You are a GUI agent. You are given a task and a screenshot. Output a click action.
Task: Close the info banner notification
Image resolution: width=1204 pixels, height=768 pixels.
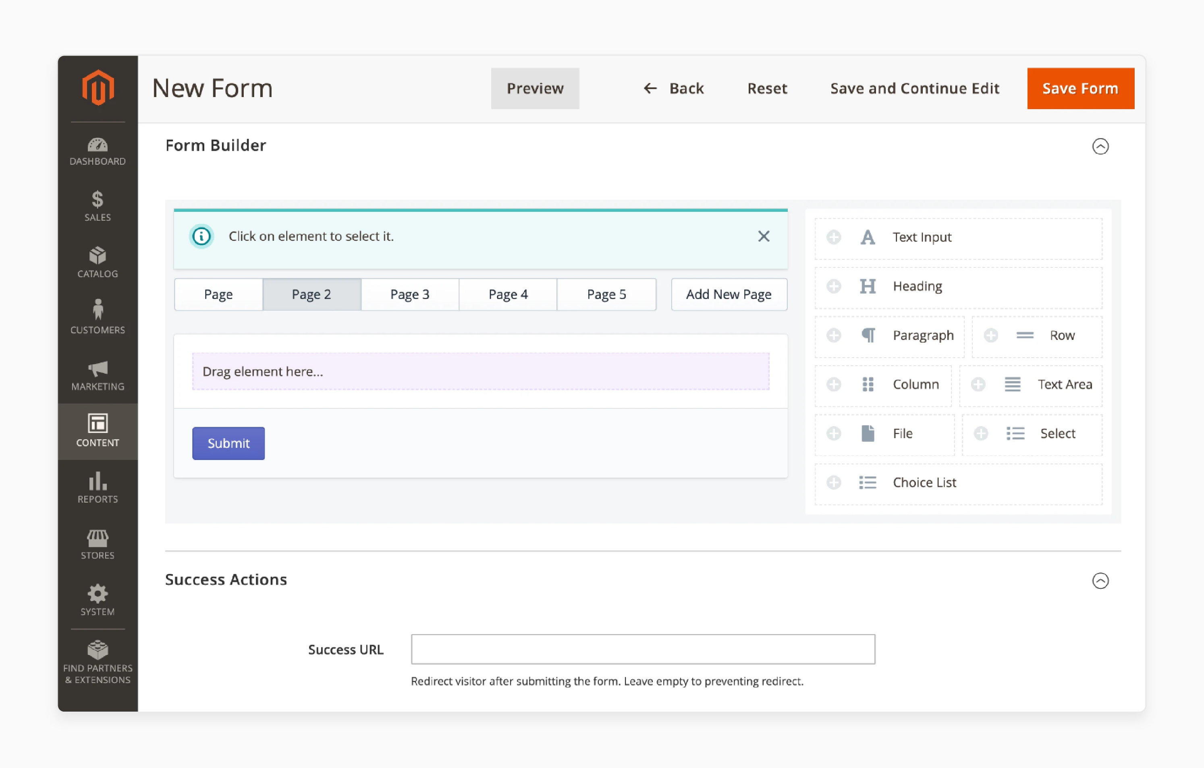[764, 236]
